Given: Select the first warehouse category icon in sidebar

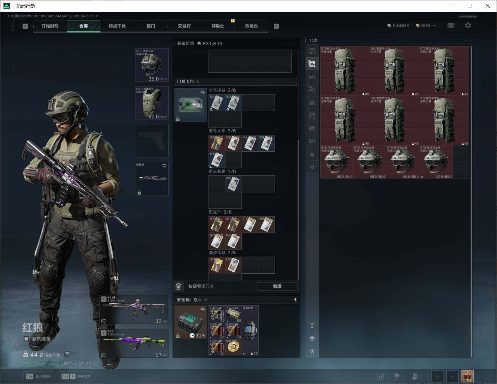Looking at the screenshot, I should click(312, 51).
